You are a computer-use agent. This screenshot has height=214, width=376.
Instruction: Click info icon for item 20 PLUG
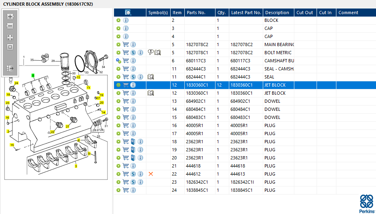click(140, 158)
